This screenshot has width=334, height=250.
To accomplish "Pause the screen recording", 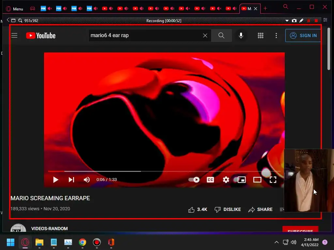I will 309,21.
